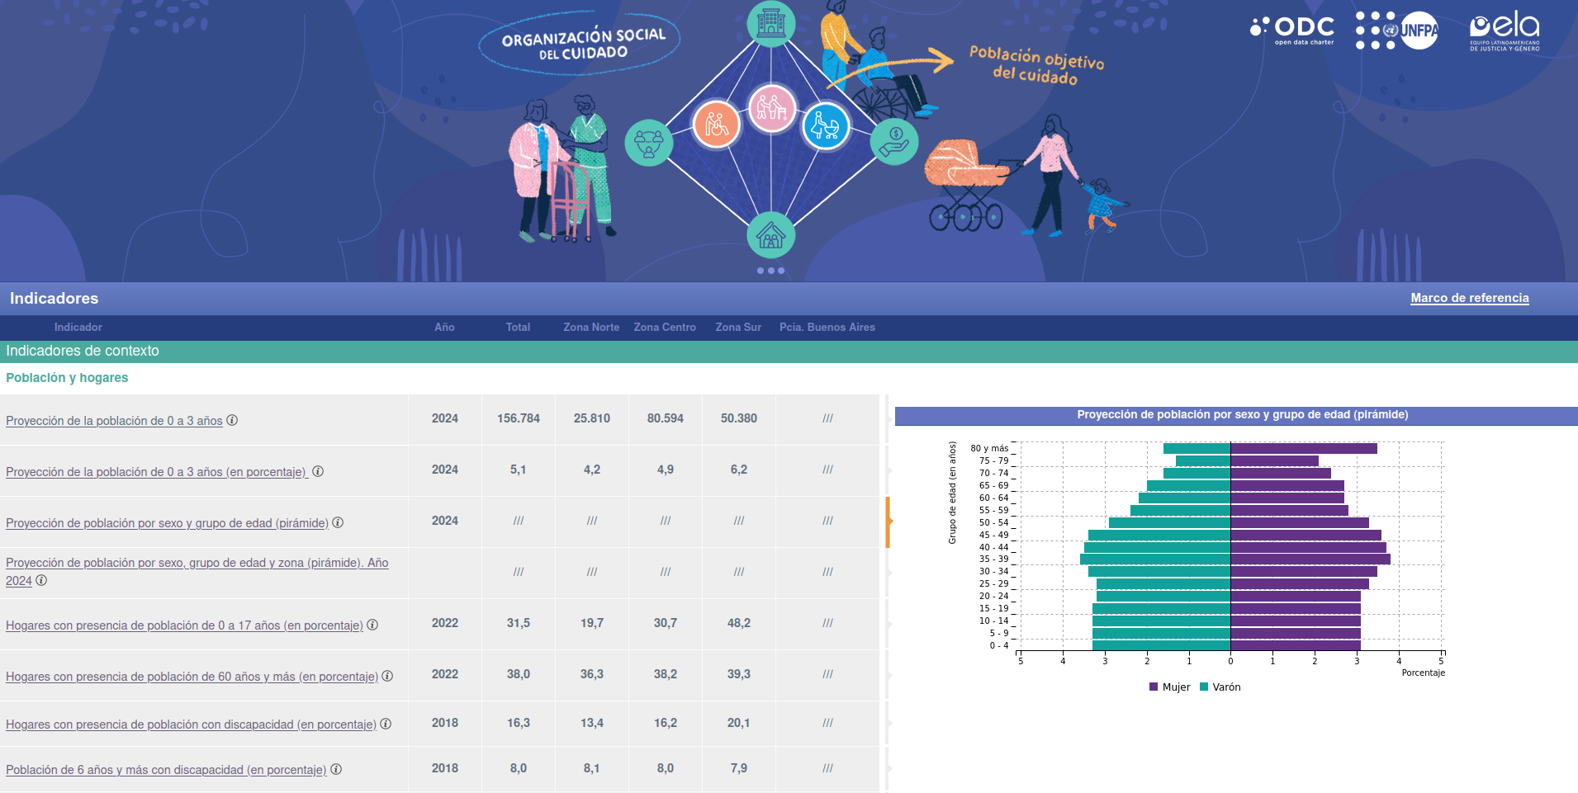
Task: Toggle the Mujer series in chart legend
Action: point(1169,687)
